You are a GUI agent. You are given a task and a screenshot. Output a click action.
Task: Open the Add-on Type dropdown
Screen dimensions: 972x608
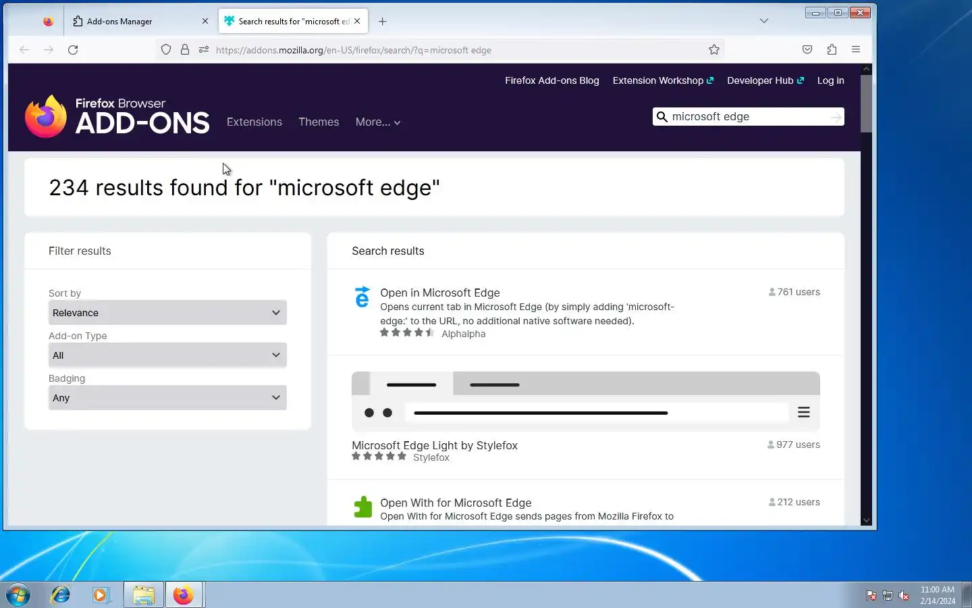coord(167,355)
